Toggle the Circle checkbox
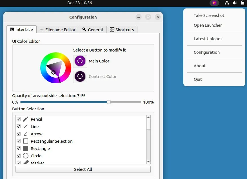 (x=19, y=156)
